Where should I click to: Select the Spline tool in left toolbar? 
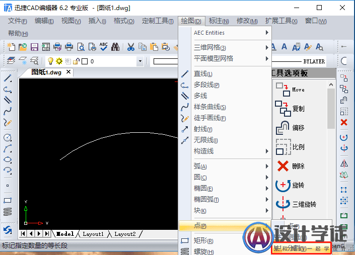coord(8,111)
